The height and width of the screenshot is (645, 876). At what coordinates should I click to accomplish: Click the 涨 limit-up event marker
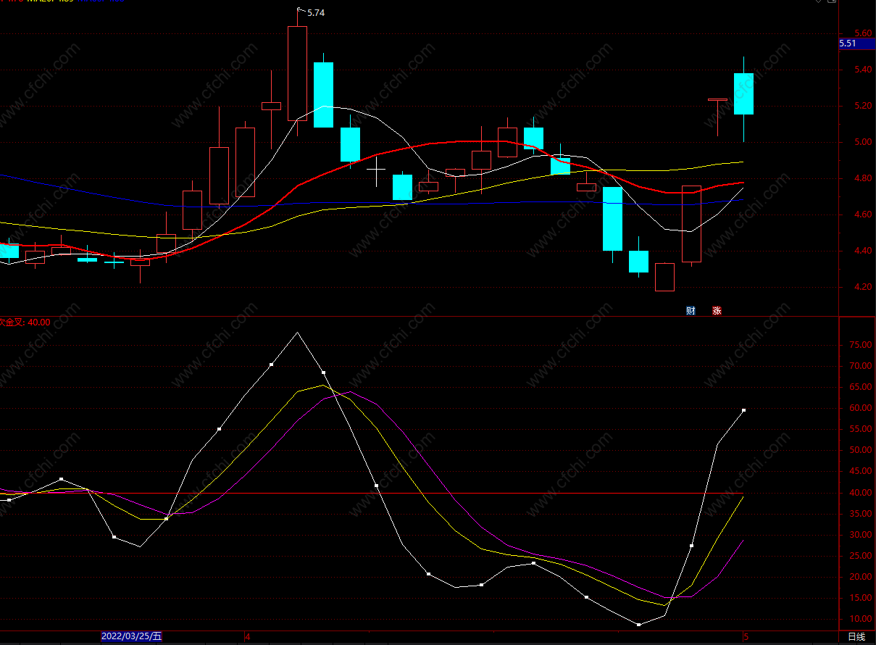coord(717,311)
